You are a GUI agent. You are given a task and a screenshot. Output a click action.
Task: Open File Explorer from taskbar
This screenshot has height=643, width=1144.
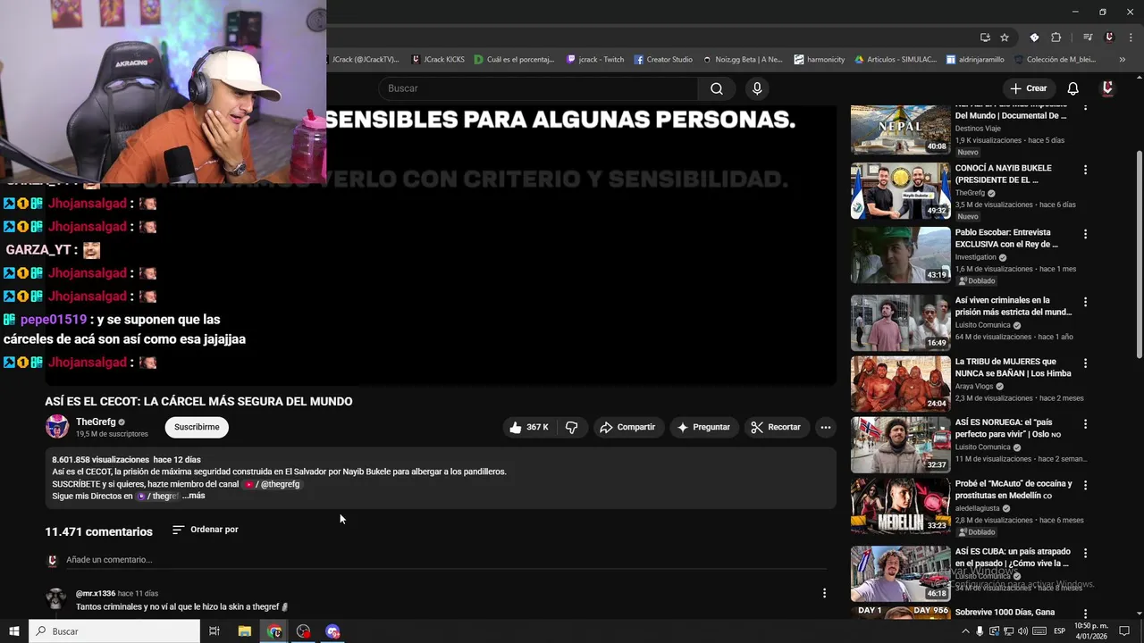pyautogui.click(x=244, y=631)
